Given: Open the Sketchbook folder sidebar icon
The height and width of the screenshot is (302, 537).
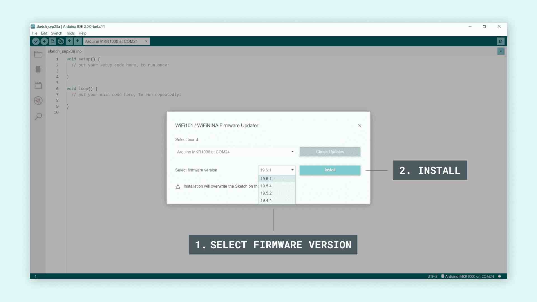Looking at the screenshot, I should point(38,54).
